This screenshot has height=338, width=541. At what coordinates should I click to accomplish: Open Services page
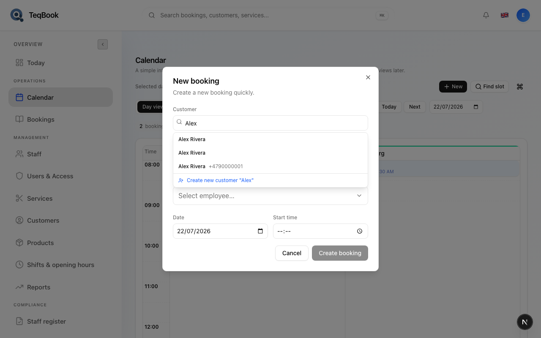point(60,199)
